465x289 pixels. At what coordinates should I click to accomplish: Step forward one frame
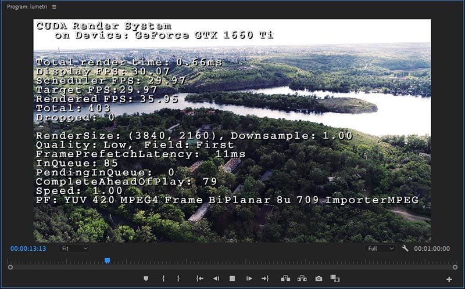coord(249,279)
